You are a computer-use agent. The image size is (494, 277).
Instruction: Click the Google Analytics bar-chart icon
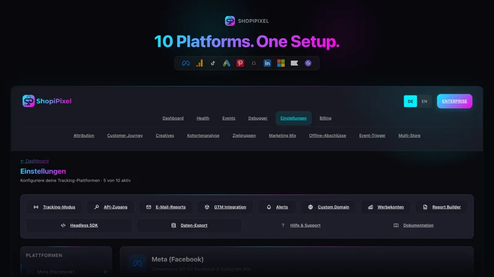click(x=199, y=63)
